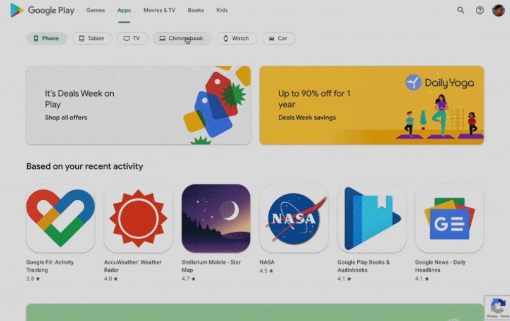Select the Tablet device filter
Viewport: 510px width, 321px height.
(x=92, y=39)
